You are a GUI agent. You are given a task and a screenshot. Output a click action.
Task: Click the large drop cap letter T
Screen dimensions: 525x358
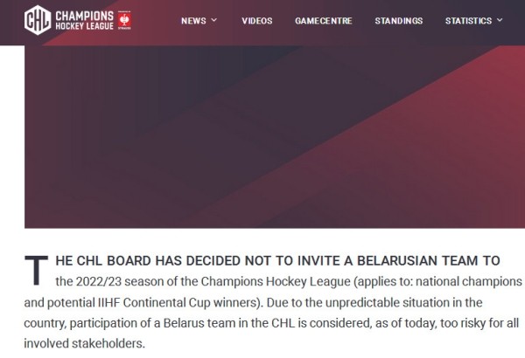coord(36,271)
